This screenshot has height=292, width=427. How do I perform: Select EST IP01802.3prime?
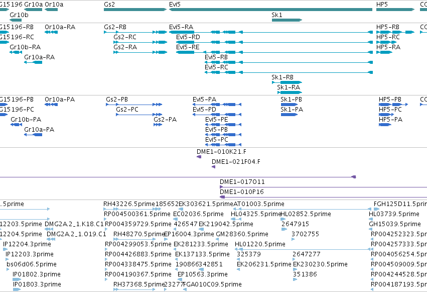pyautogui.click(x=17, y=279)
